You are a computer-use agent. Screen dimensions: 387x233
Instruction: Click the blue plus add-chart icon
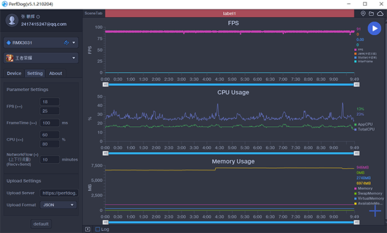click(375, 211)
